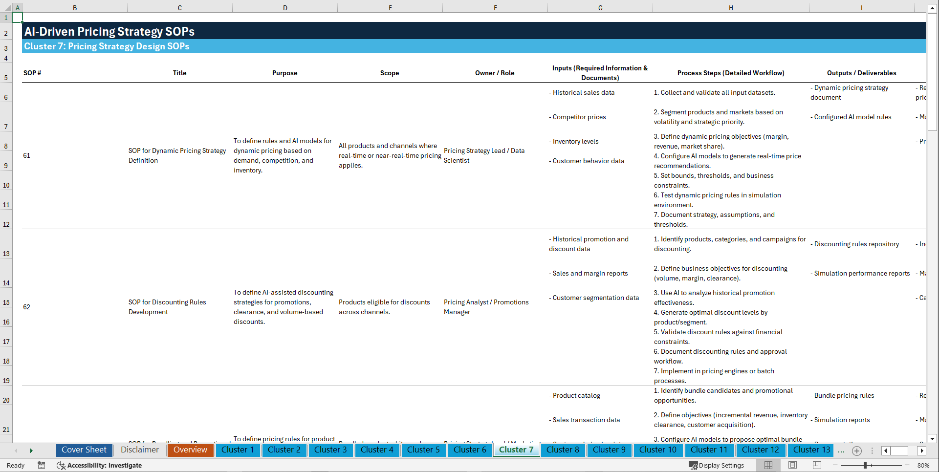Click the Add Sheet plus icon

[856, 451]
